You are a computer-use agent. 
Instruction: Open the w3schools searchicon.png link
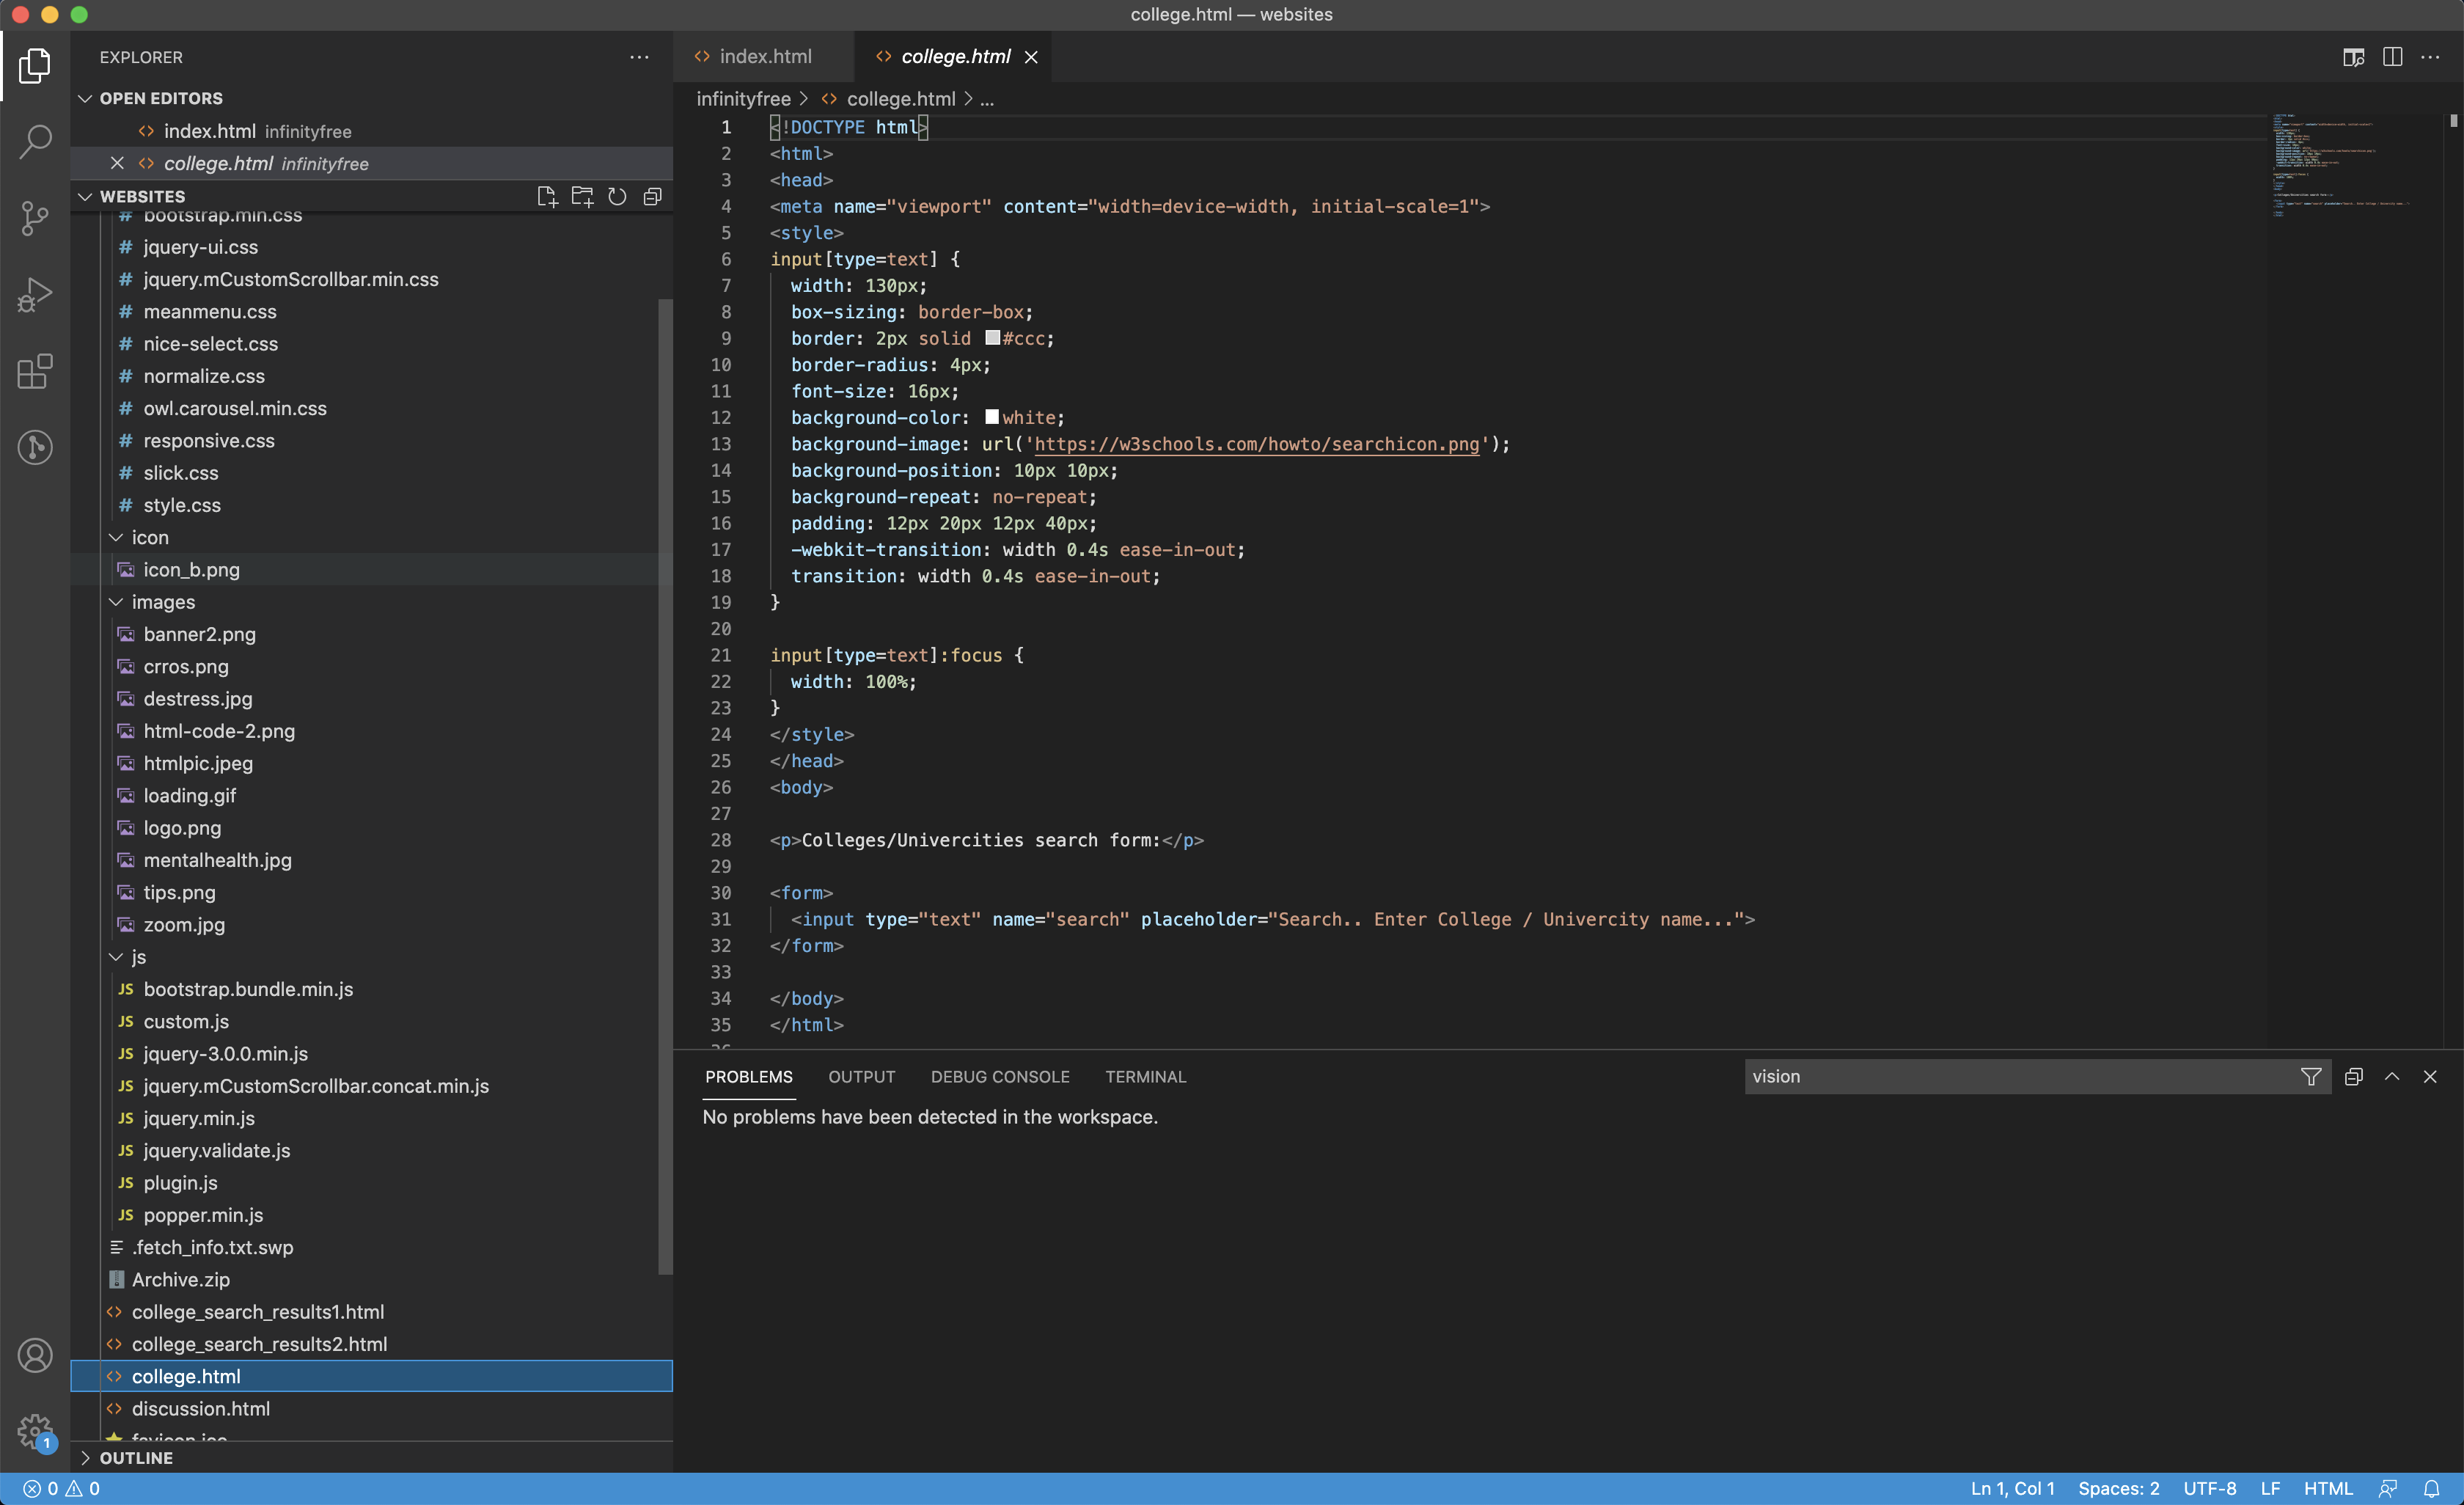pos(1255,444)
